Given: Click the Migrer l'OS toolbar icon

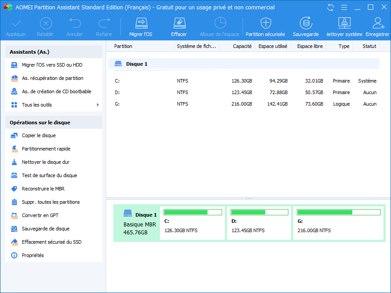Looking at the screenshot, I should 141,27.
